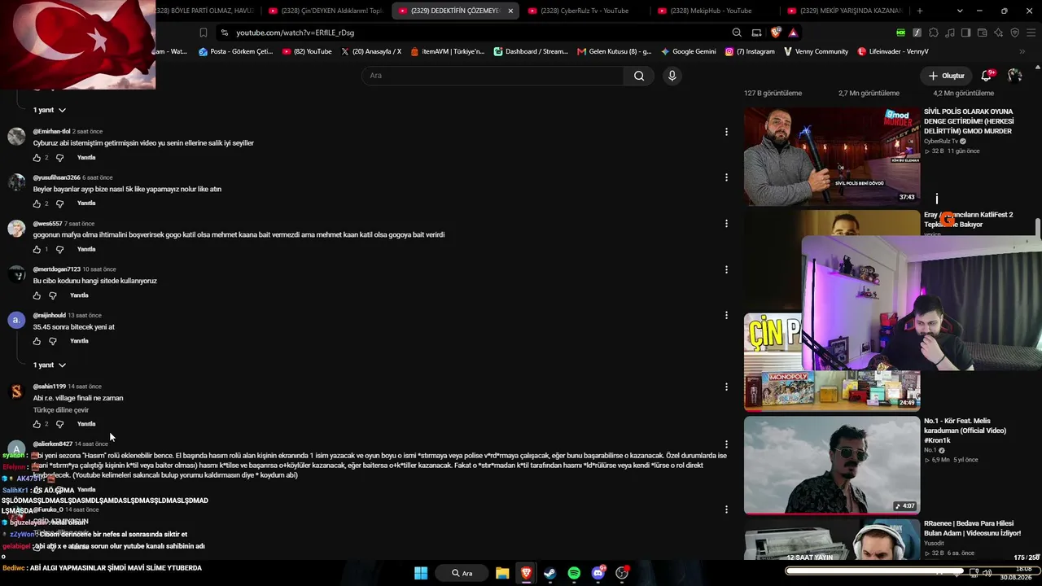Open Discord from the taskbar
Screen dimensions: 1042x586
[x=598, y=573]
